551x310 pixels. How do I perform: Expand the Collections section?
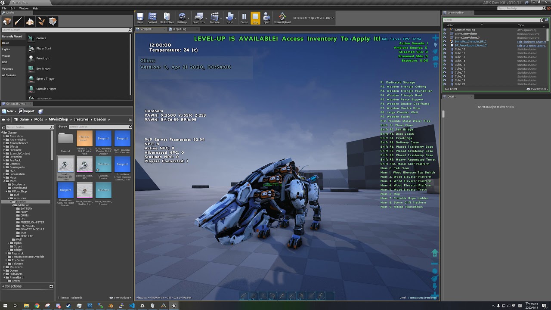click(x=3, y=286)
